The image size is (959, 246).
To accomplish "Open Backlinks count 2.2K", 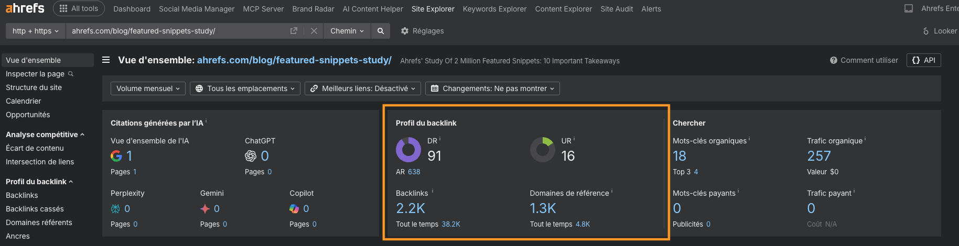I will click(x=411, y=208).
